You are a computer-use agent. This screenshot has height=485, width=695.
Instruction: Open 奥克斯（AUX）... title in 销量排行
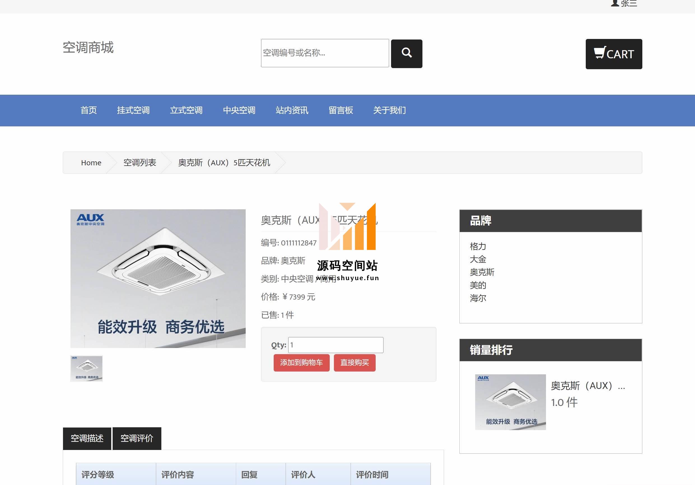pyautogui.click(x=588, y=386)
